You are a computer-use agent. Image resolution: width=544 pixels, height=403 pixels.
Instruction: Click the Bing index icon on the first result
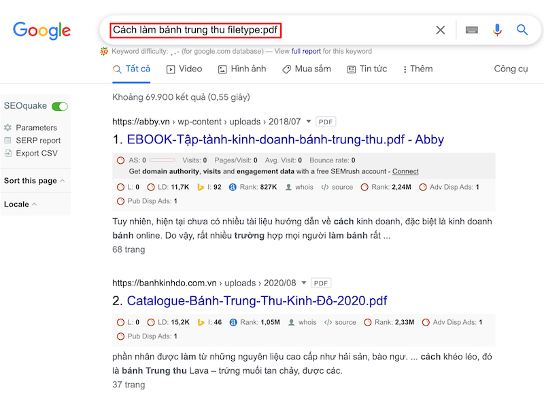(199, 187)
